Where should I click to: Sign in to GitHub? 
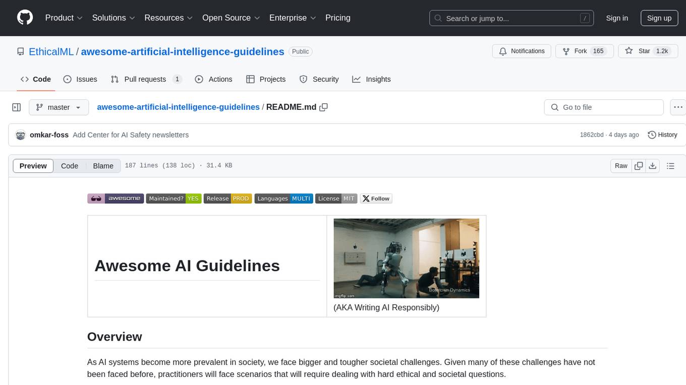617,18
